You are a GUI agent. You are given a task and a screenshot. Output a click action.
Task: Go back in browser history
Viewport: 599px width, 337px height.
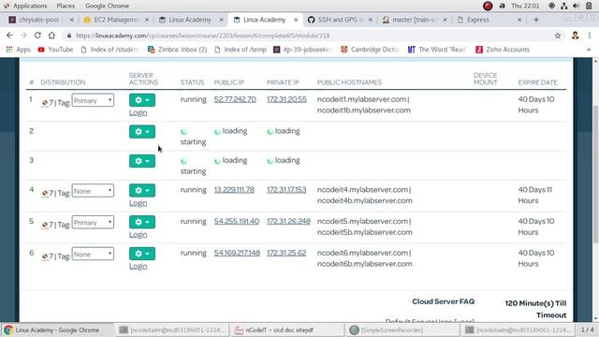coord(9,36)
